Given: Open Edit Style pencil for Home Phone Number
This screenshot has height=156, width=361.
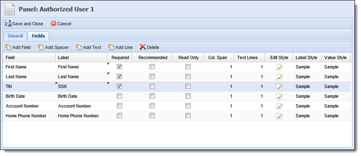Looking at the screenshot, I should coord(279,116).
